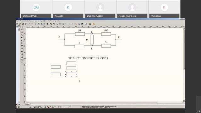Open the Файл menu

(x=18, y=21)
